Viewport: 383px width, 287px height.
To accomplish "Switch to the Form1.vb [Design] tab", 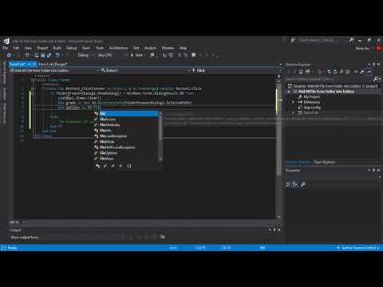I will 53,65.
